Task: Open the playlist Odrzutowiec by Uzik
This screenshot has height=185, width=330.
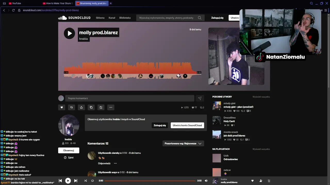Action: point(231,159)
